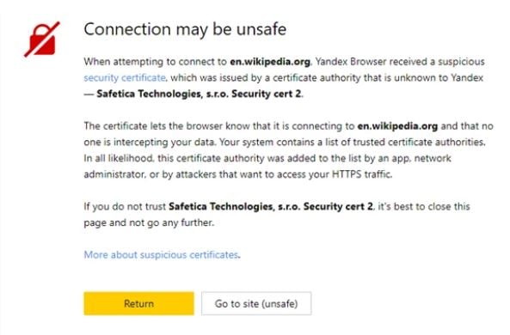This screenshot has width=510, height=335.
Task: Click 'page and not go any further' line
Action: (149, 222)
